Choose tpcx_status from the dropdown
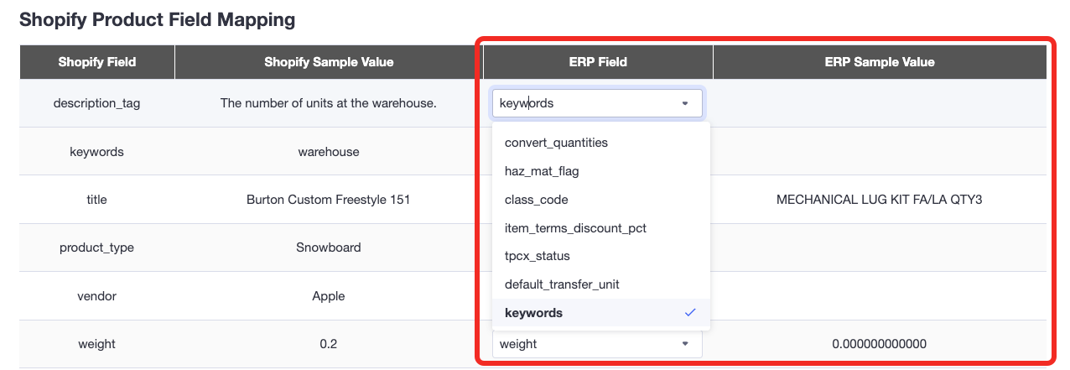Viewport: 1070px width, 370px height. coord(601,256)
